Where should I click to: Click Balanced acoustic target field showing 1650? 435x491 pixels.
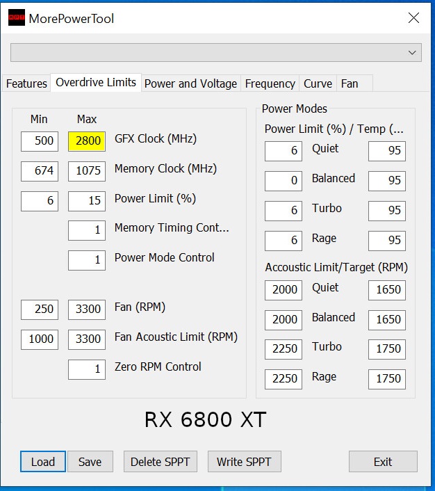pos(387,320)
